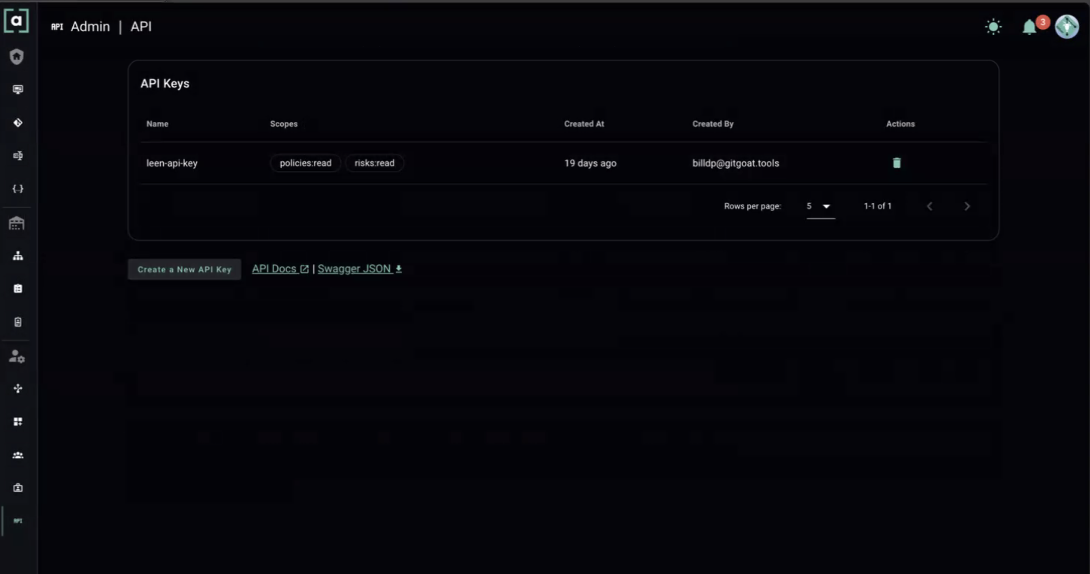Click the Arnica [a] logo in the sidebar
Screen dimensions: 1090x574
(x=17, y=20)
